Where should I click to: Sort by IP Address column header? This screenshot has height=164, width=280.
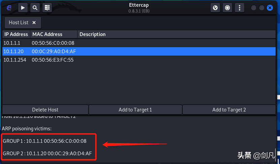point(16,34)
